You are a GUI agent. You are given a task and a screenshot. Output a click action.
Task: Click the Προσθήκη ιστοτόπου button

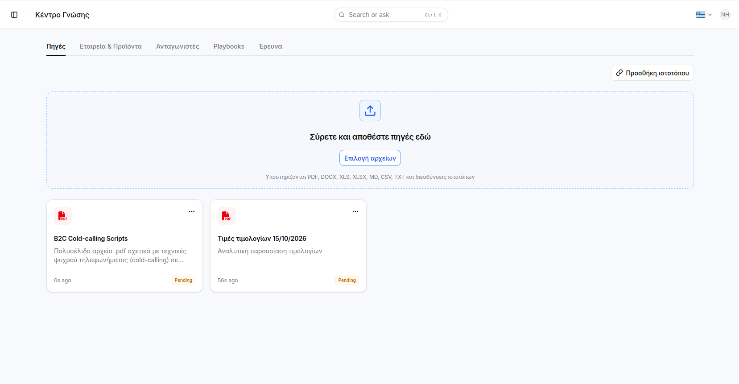(x=652, y=73)
